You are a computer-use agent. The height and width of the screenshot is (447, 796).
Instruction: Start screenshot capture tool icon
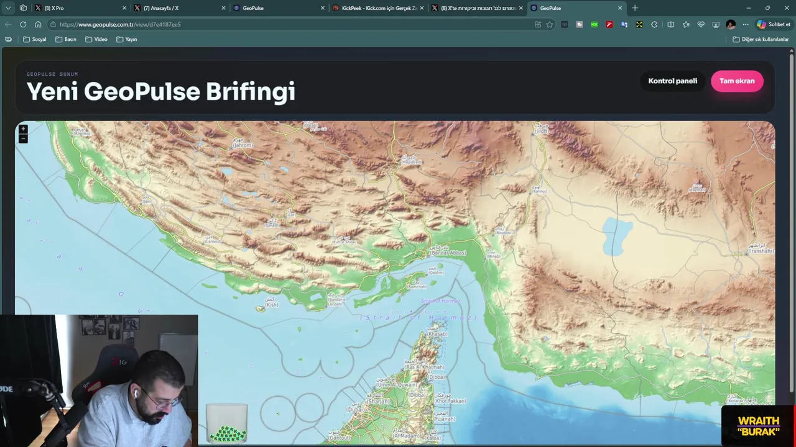(716, 24)
